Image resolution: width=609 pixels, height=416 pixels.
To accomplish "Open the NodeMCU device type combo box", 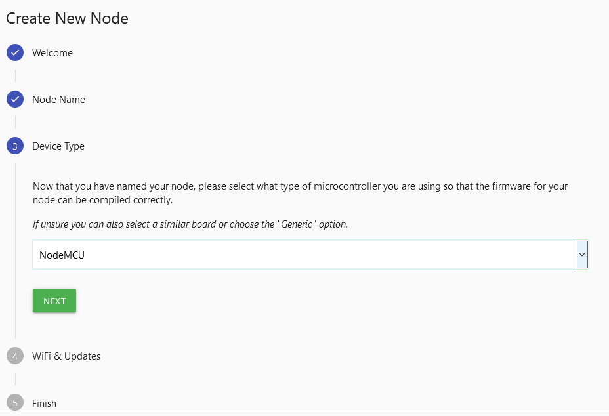I will click(x=302, y=255).
